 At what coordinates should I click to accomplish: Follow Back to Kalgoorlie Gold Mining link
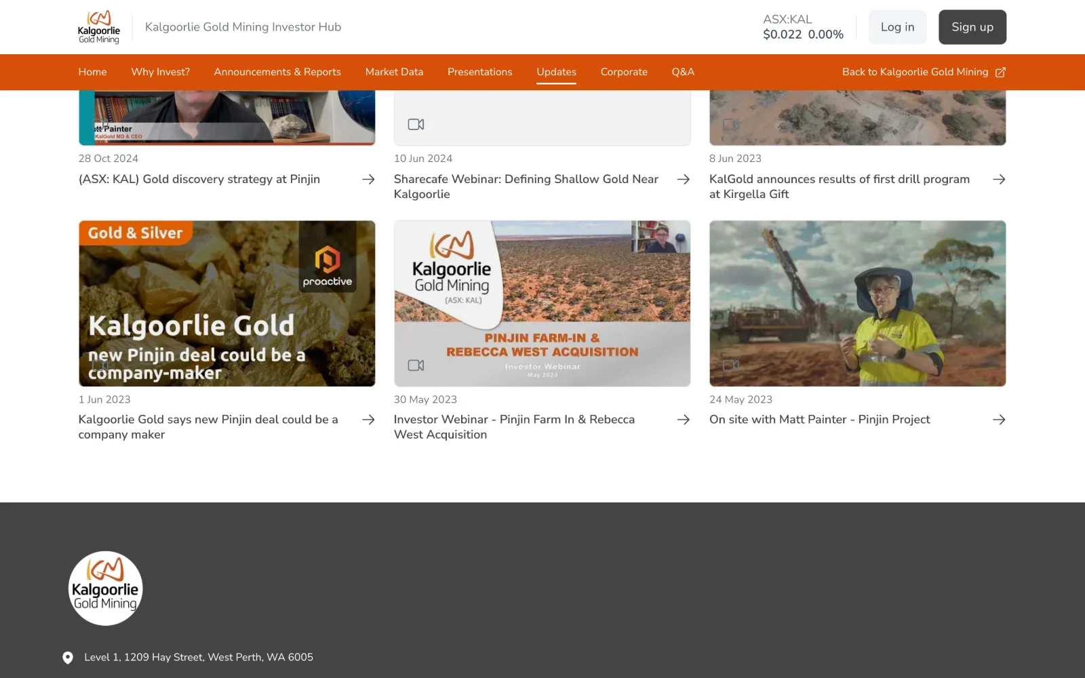tap(924, 72)
